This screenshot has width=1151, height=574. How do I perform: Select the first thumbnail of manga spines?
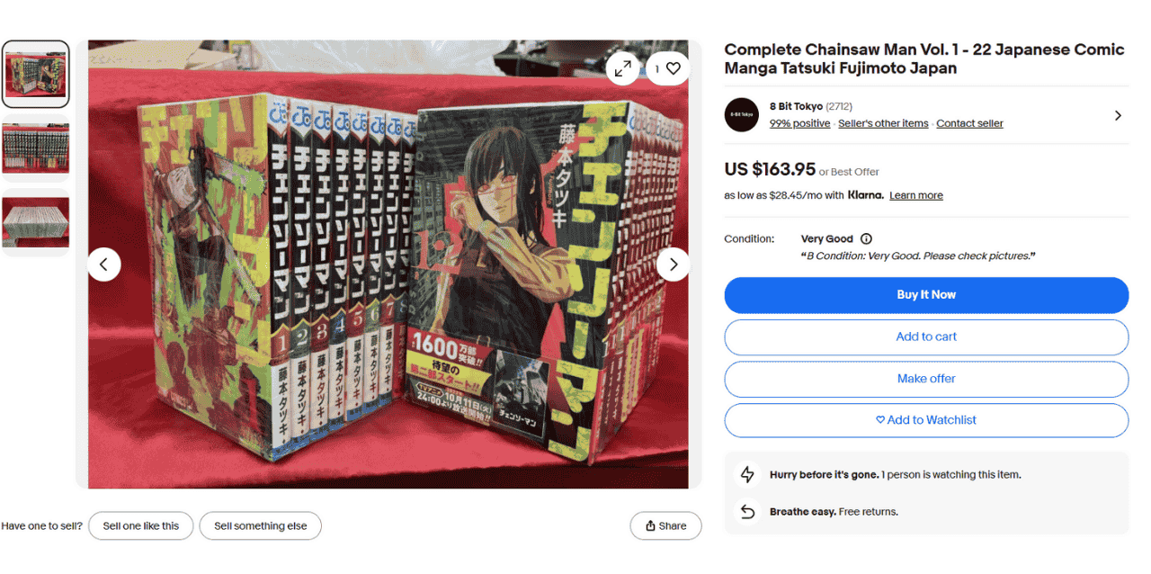(x=35, y=74)
